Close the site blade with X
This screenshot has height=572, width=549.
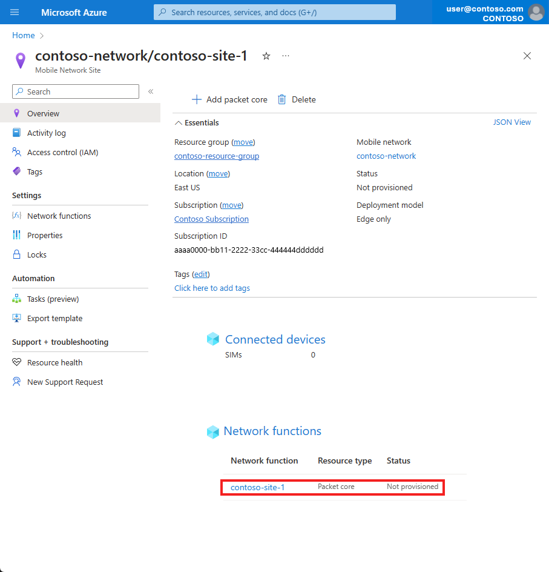point(527,56)
